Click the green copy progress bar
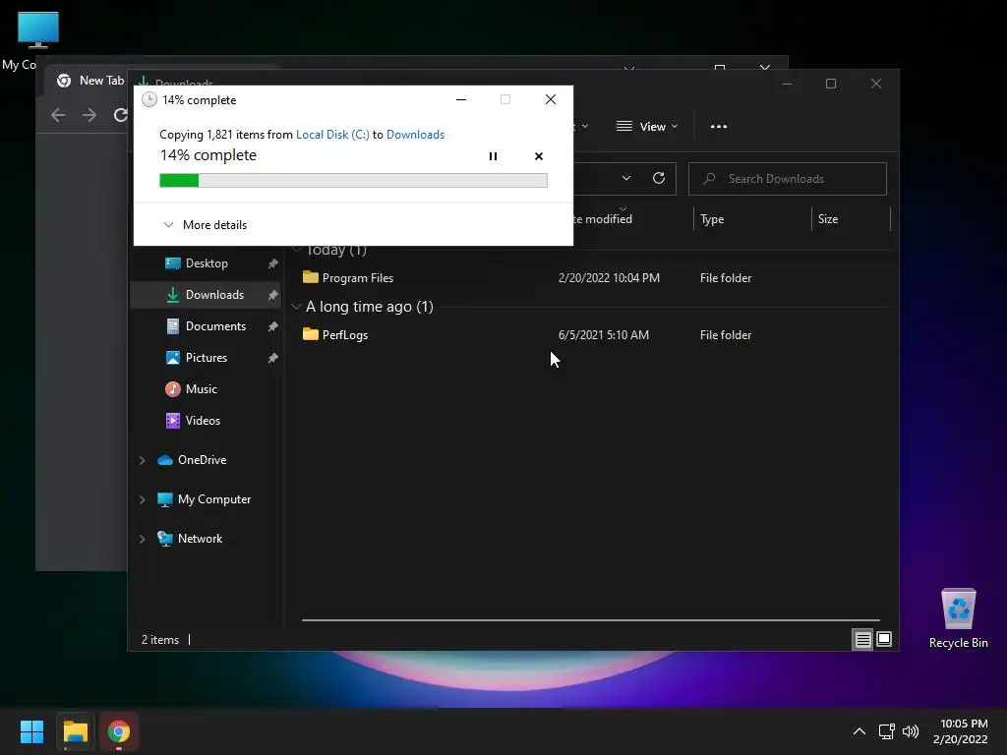 pyautogui.click(x=353, y=181)
